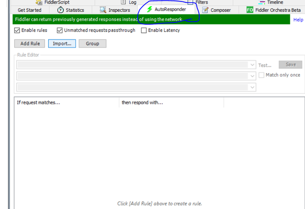The height and width of the screenshot is (209, 305).
Task: Check the Match only once checkbox
Action: click(x=262, y=75)
